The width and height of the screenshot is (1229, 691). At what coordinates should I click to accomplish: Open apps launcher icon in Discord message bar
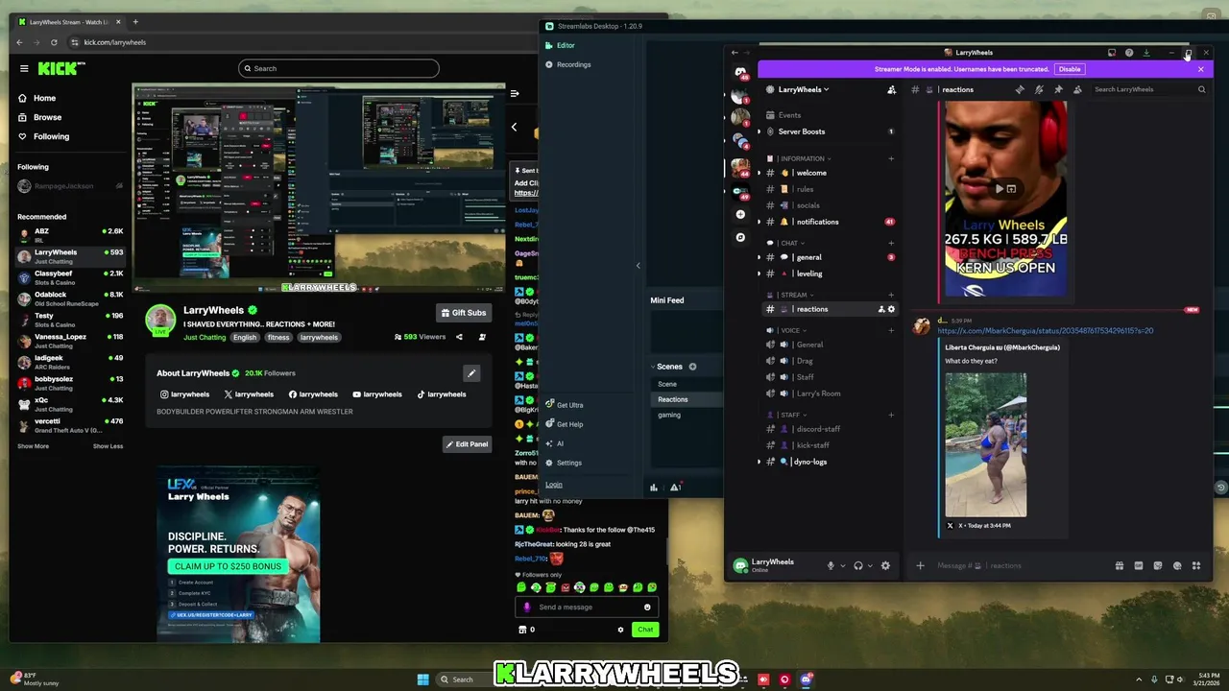click(1196, 565)
